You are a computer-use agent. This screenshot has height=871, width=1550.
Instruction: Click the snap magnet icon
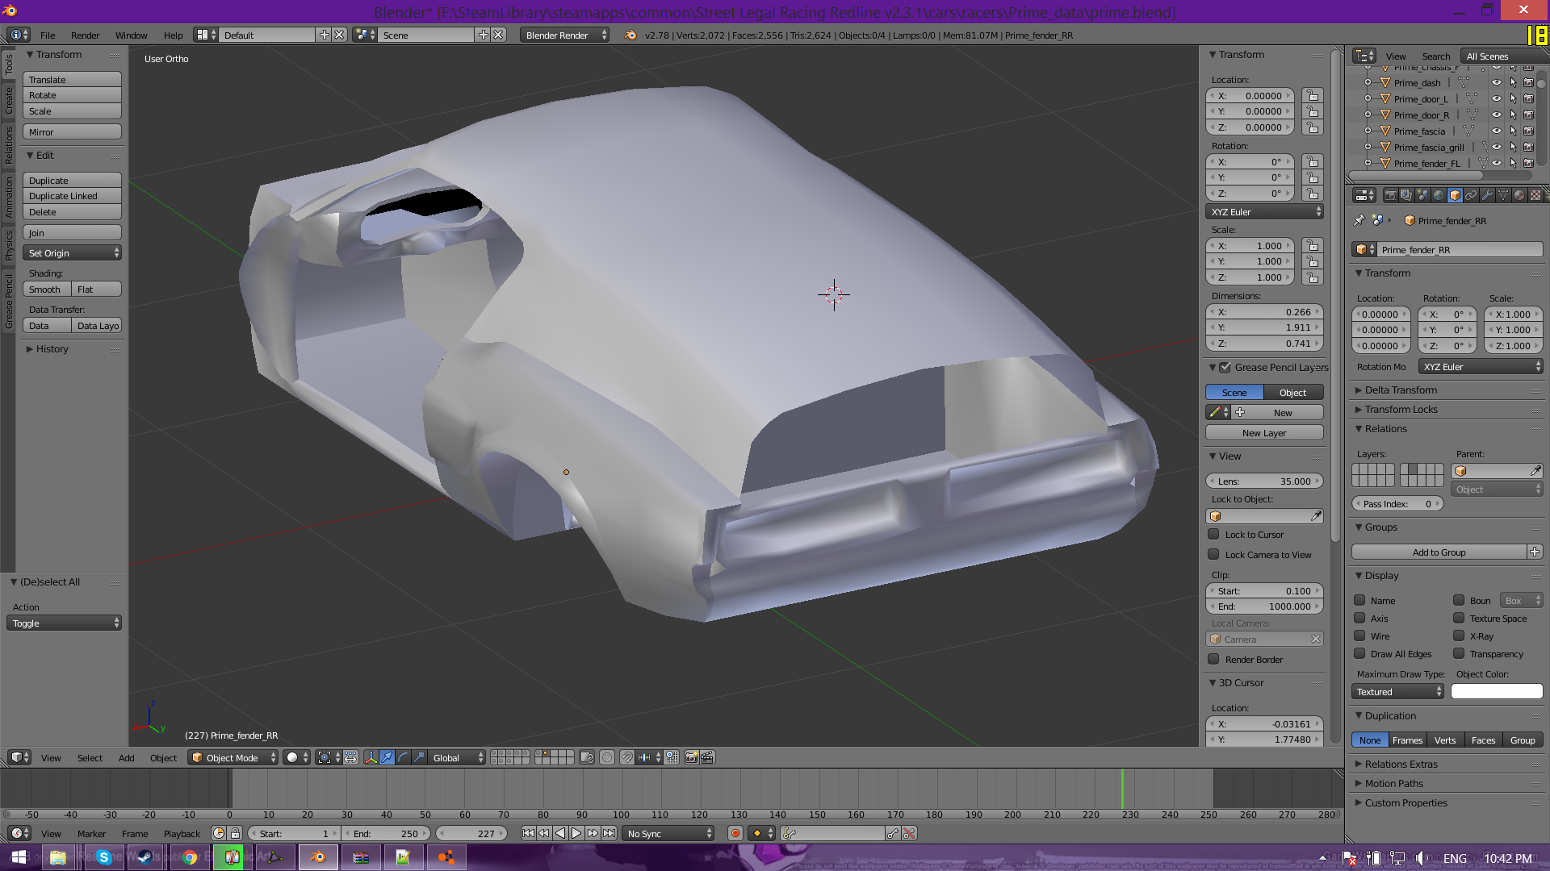[x=626, y=757]
